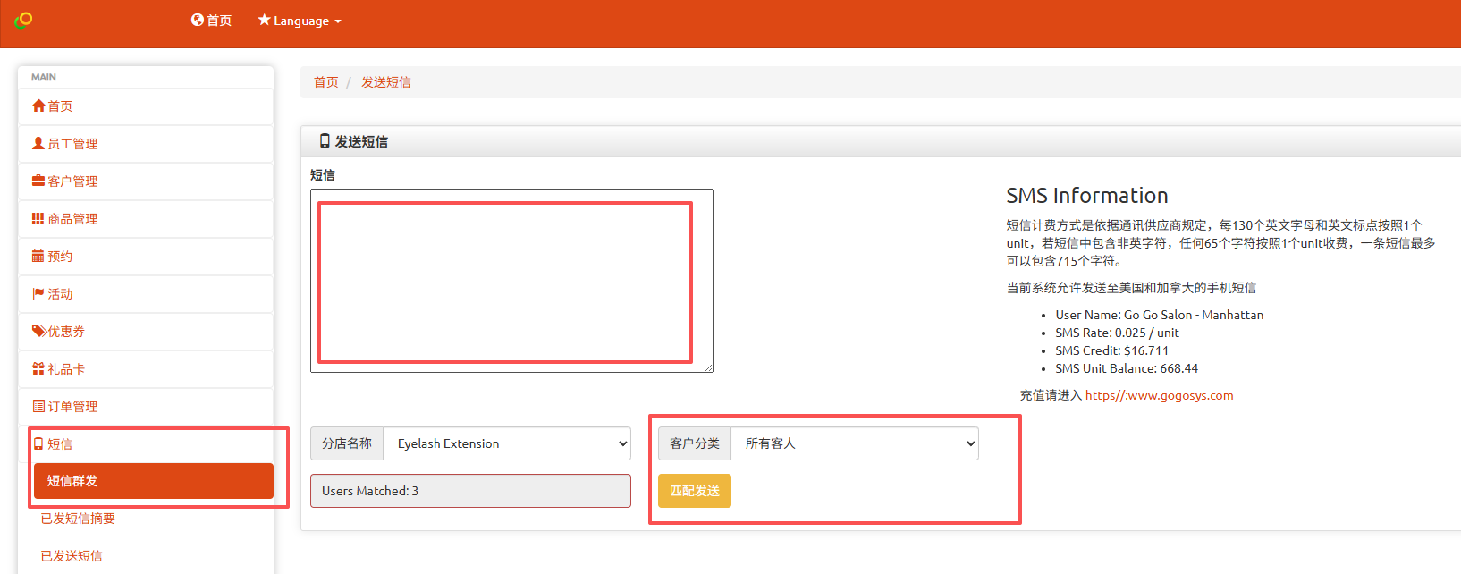Click the person icon for 员工管理

(38, 143)
